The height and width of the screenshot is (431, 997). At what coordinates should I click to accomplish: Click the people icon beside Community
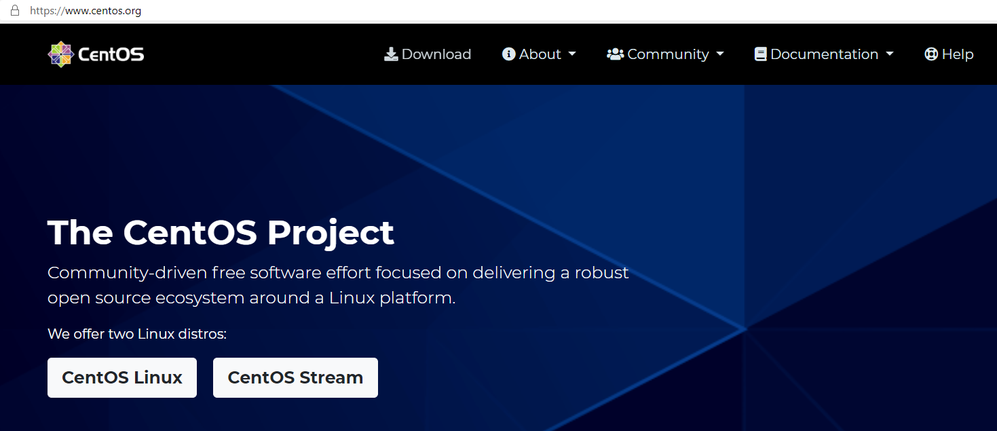click(616, 54)
